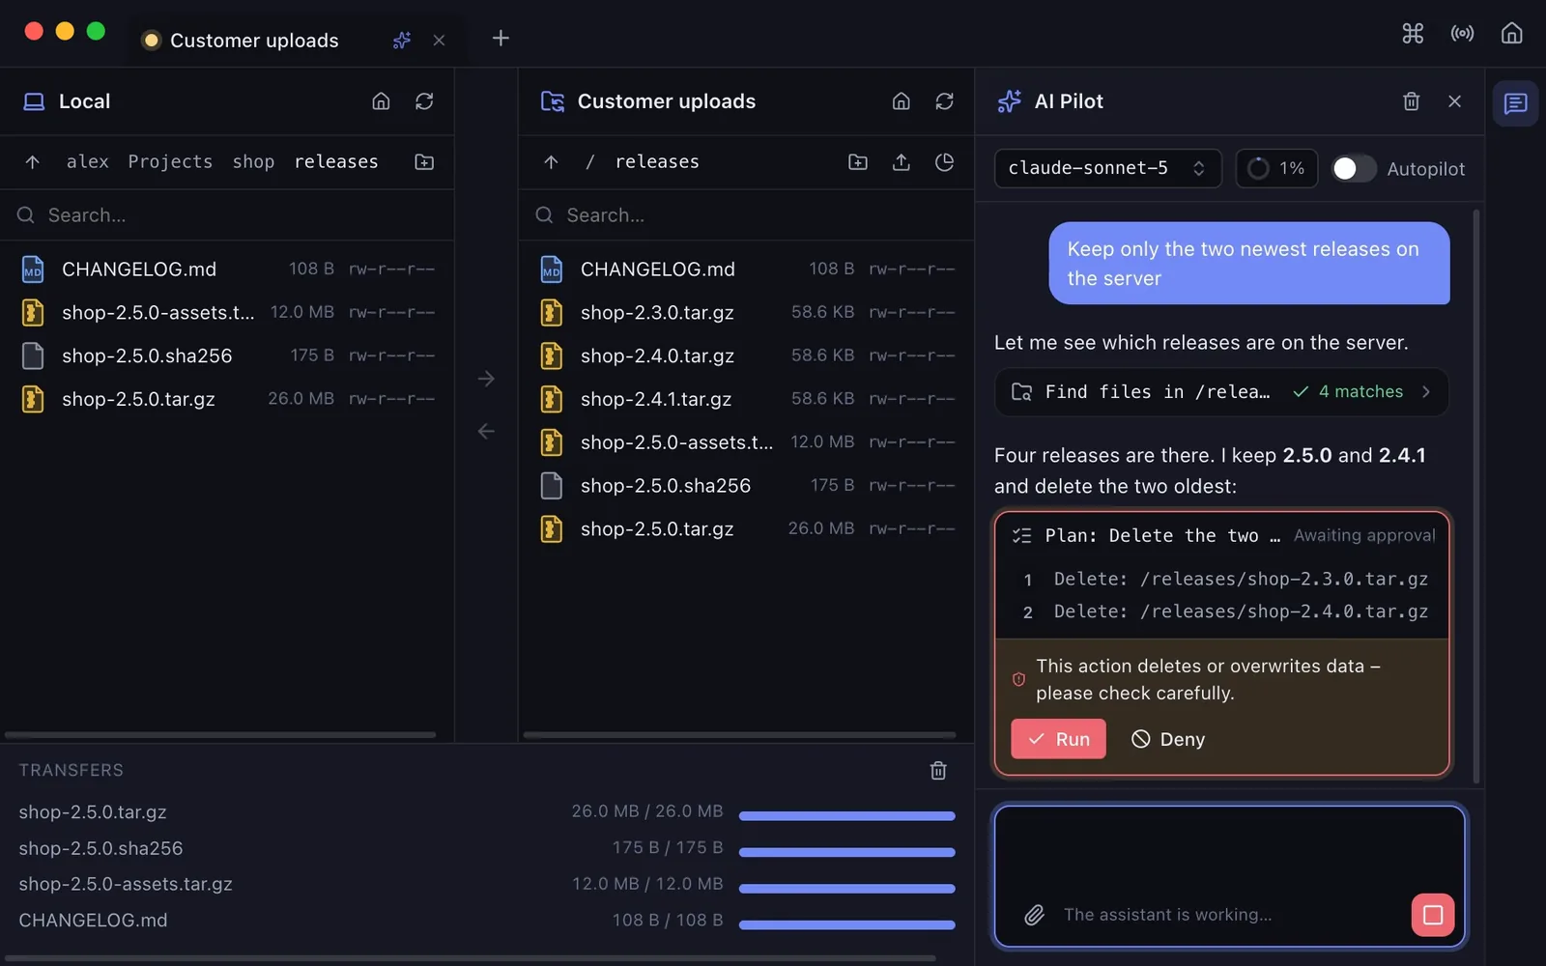
Task: Refresh the Customer uploads pane
Action: 944,101
